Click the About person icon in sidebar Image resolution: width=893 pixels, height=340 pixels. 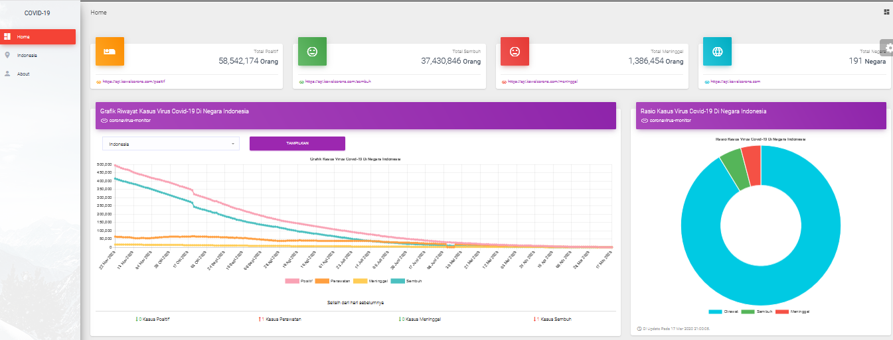[x=7, y=74]
